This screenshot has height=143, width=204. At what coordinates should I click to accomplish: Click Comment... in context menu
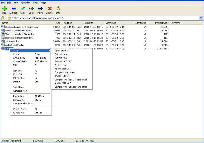30,100
